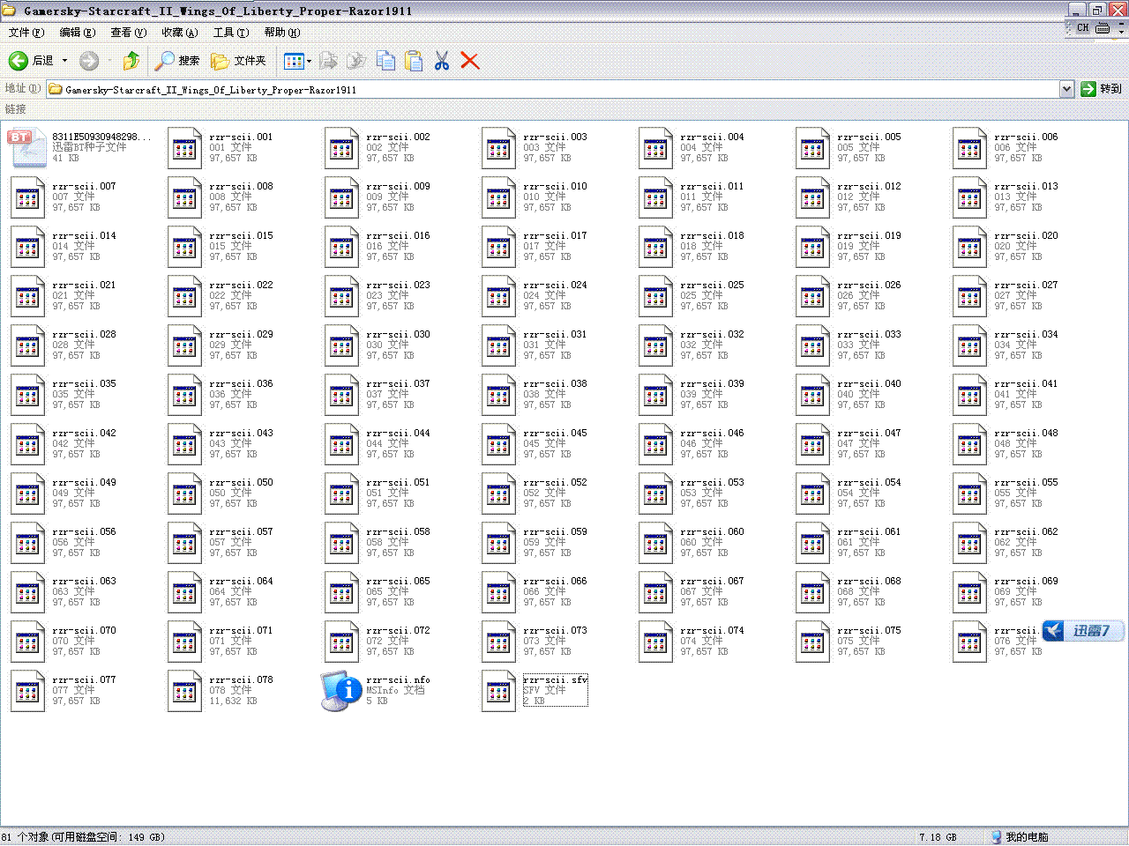The image size is (1129, 846).
Task: Open the View (查看) menu
Action: [x=128, y=33]
